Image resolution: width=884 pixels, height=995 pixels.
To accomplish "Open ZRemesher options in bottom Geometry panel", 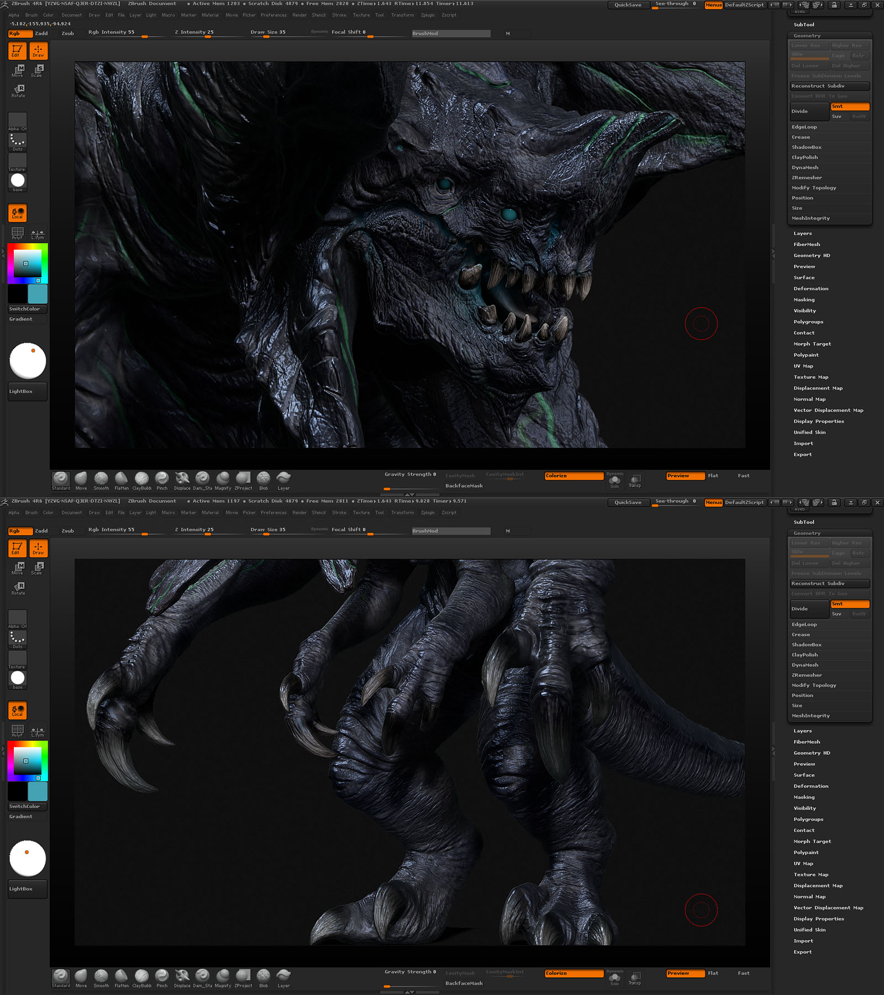I will 807,675.
